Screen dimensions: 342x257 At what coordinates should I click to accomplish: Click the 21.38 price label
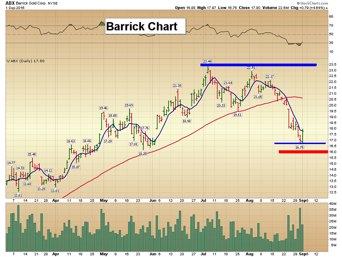pyautogui.click(x=177, y=86)
